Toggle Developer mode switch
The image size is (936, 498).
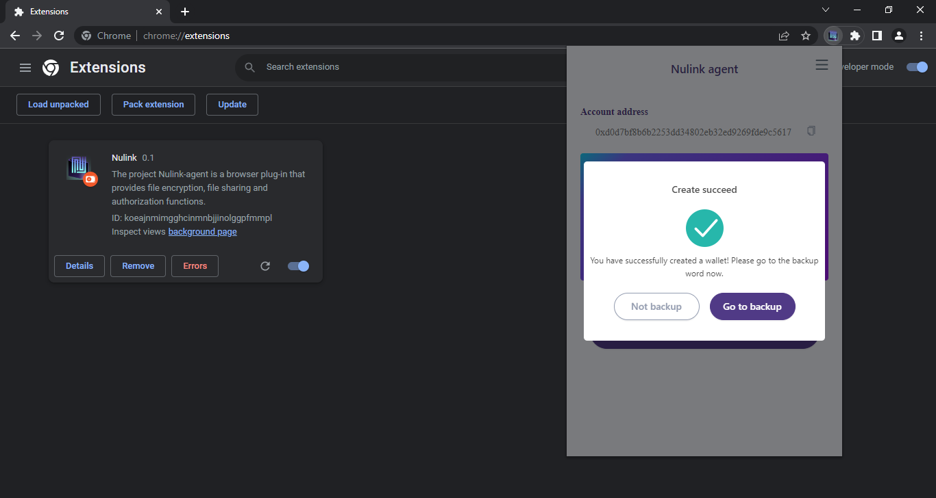click(917, 67)
